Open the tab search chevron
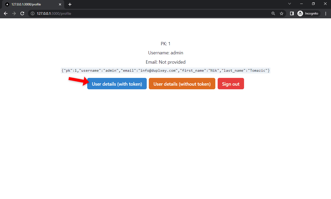This screenshot has width=331, height=199. pos(290,4)
